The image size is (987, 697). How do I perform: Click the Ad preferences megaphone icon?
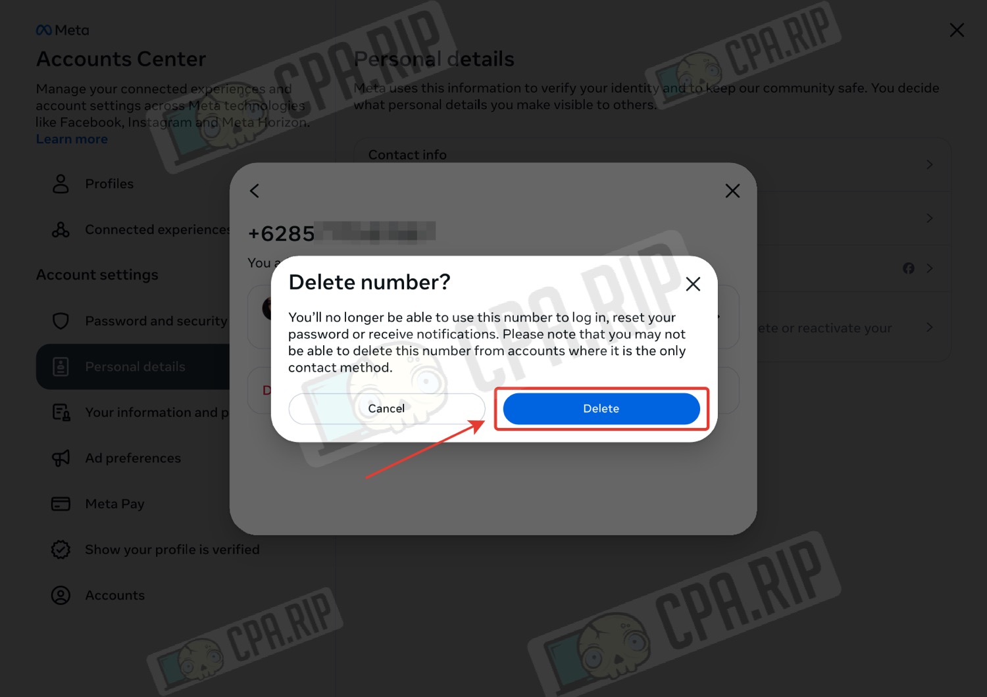61,458
